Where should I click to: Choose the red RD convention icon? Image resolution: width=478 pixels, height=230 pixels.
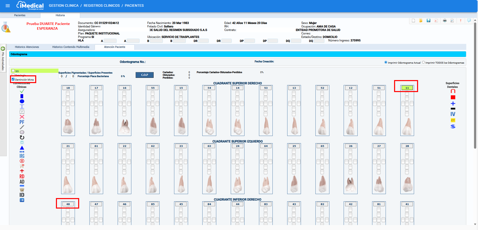(22, 176)
